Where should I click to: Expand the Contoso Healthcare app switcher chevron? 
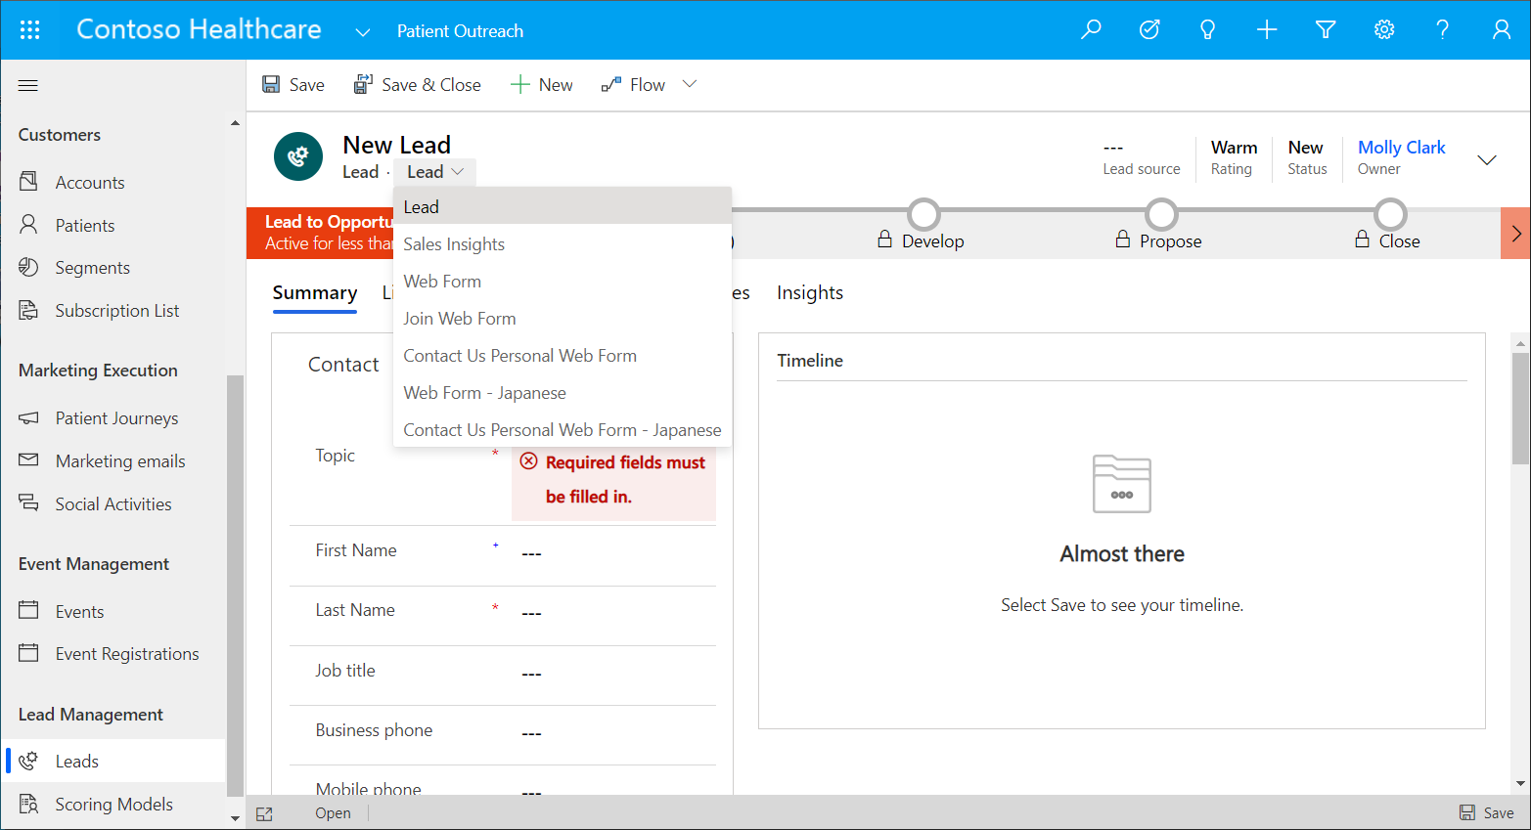[x=362, y=32]
